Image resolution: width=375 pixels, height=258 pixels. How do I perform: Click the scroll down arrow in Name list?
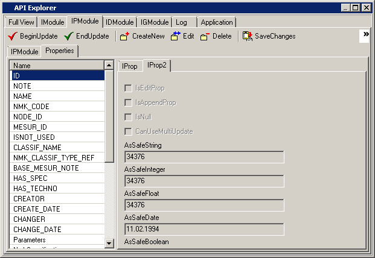click(x=109, y=243)
